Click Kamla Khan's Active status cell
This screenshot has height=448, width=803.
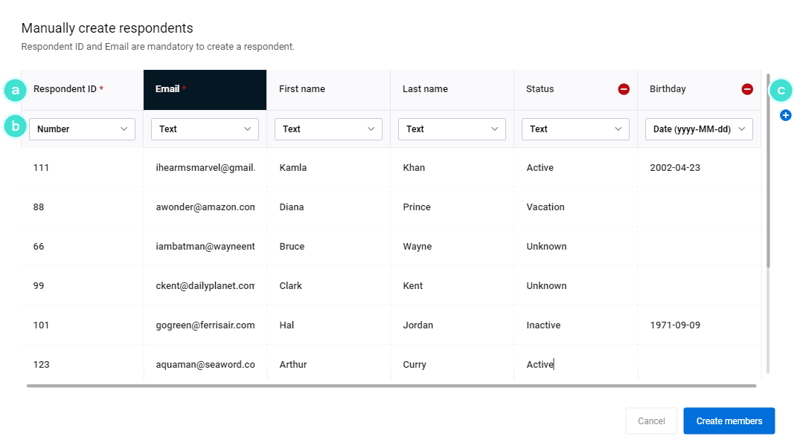[x=575, y=167]
